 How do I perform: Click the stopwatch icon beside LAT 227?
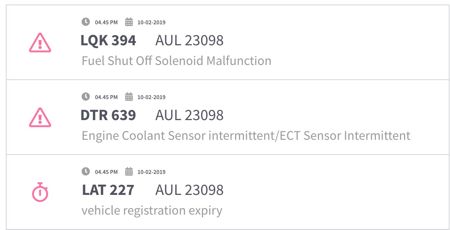[40, 192]
